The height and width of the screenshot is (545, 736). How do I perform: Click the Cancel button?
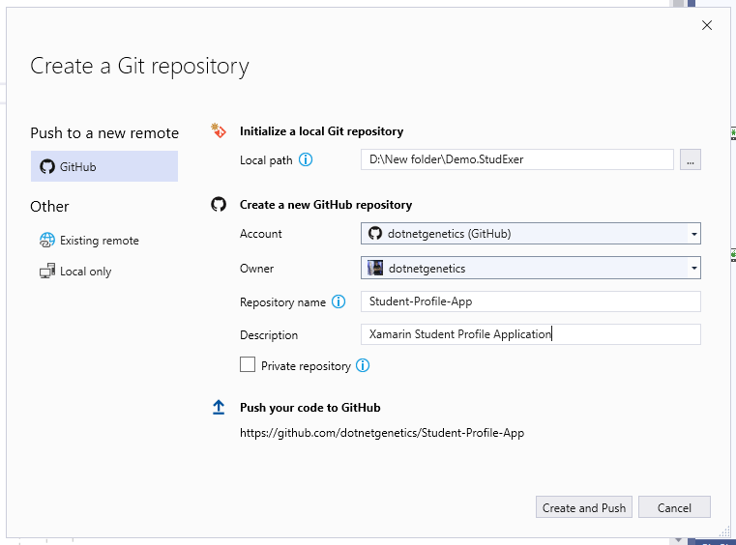(674, 507)
